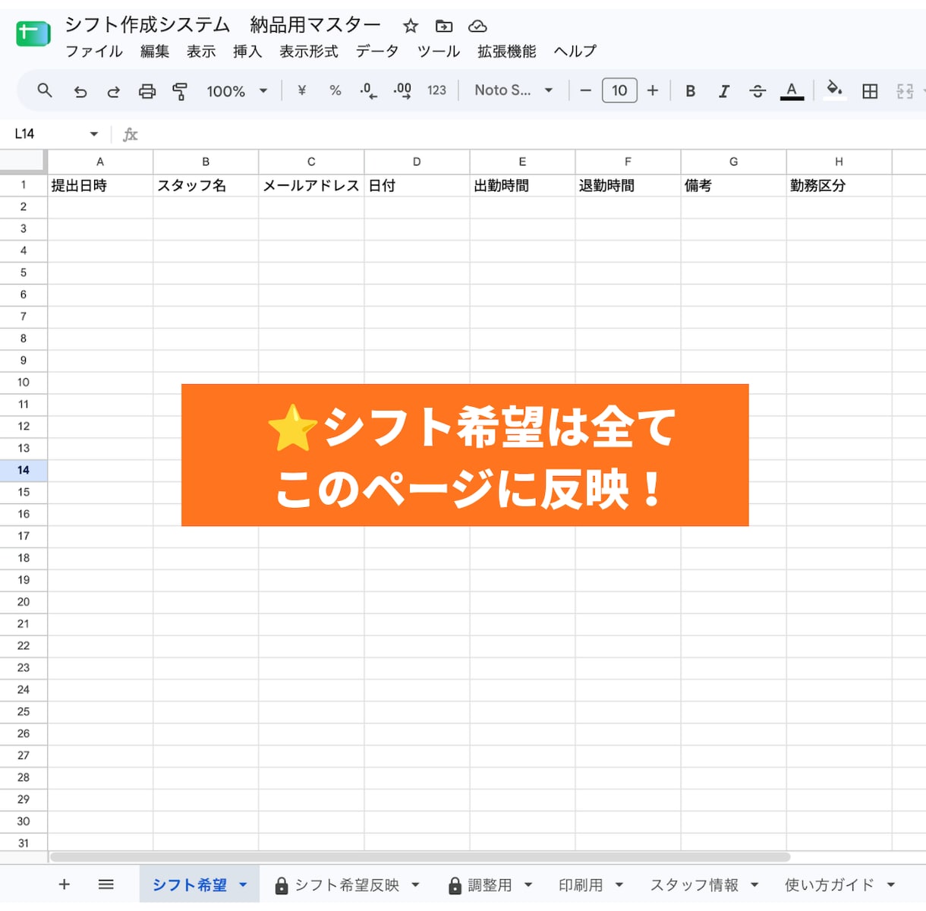Open the zoom 100% dropdown
The width and height of the screenshot is (926, 911).
(x=237, y=91)
